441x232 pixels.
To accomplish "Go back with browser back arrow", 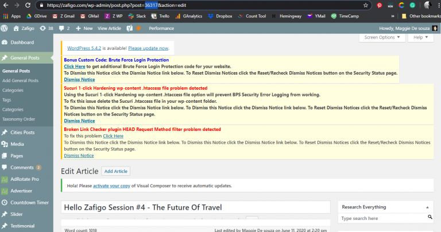I will [6, 5].
